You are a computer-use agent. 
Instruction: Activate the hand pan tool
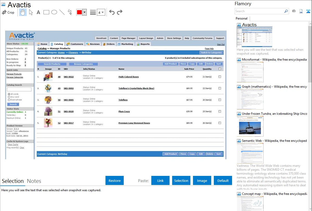pos(23,12)
